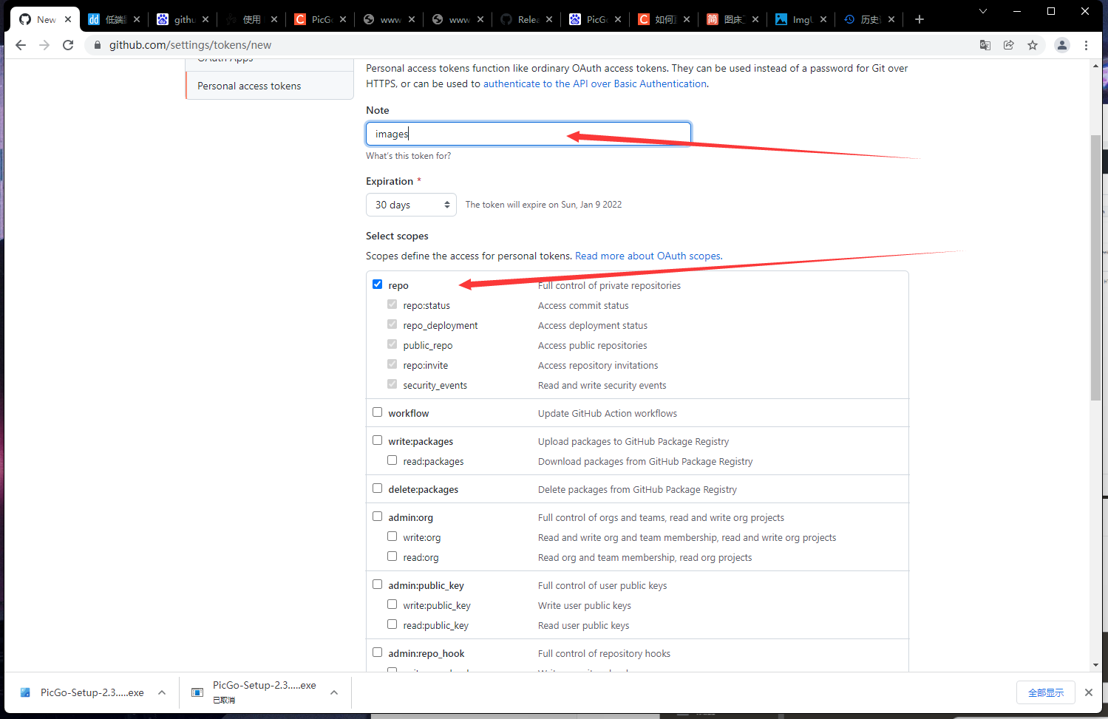This screenshot has height=719, width=1108.
Task: Click 'Full control of private repositories' text
Action: coord(609,285)
